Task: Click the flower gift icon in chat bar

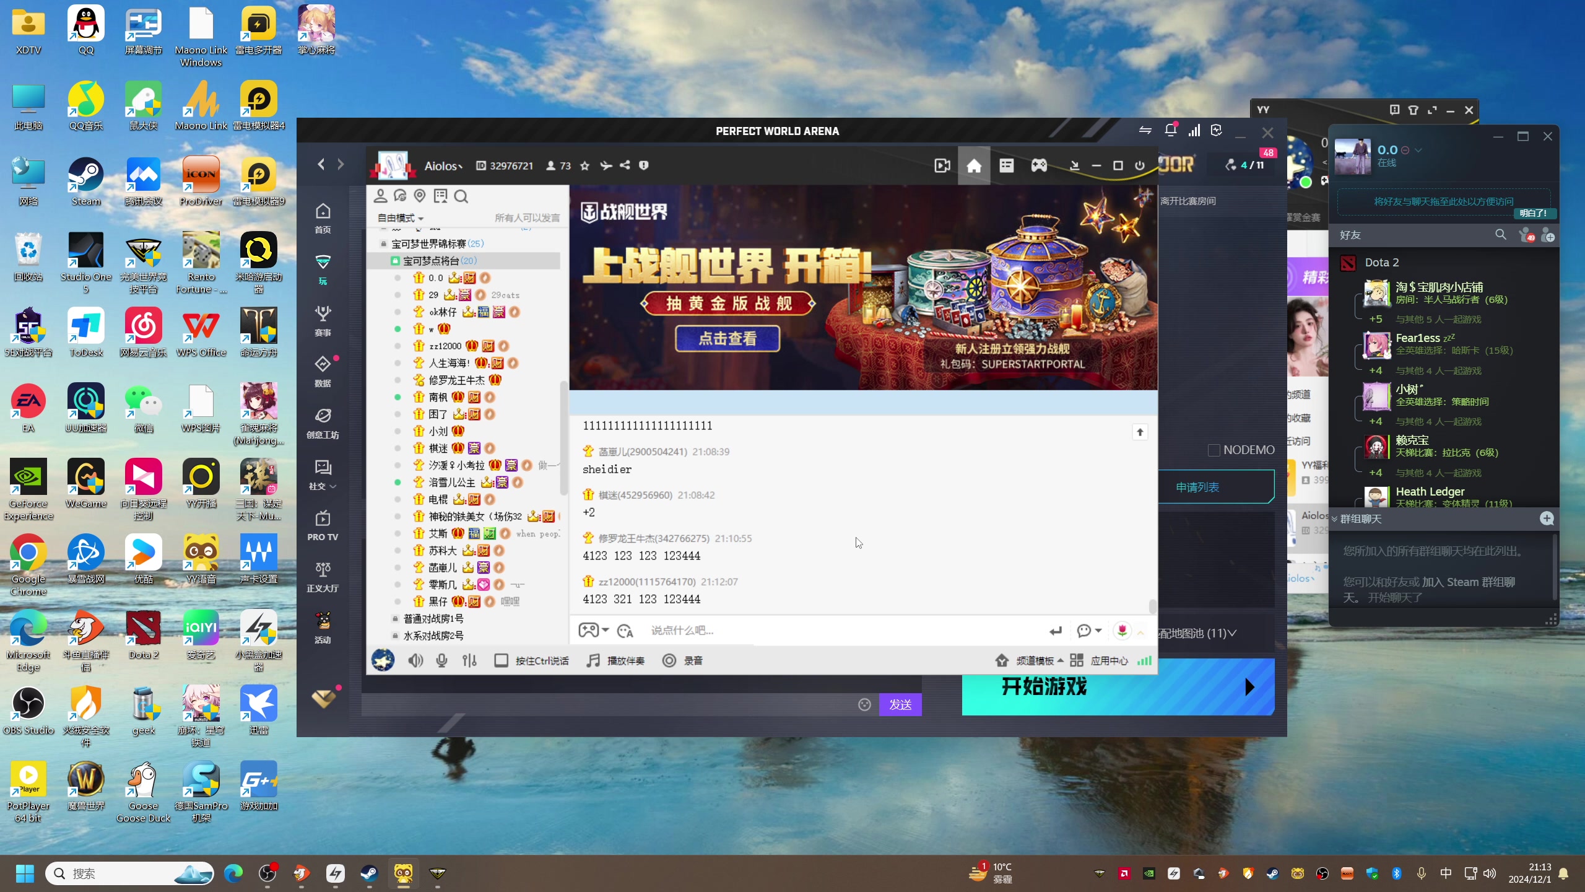Action: click(1122, 631)
